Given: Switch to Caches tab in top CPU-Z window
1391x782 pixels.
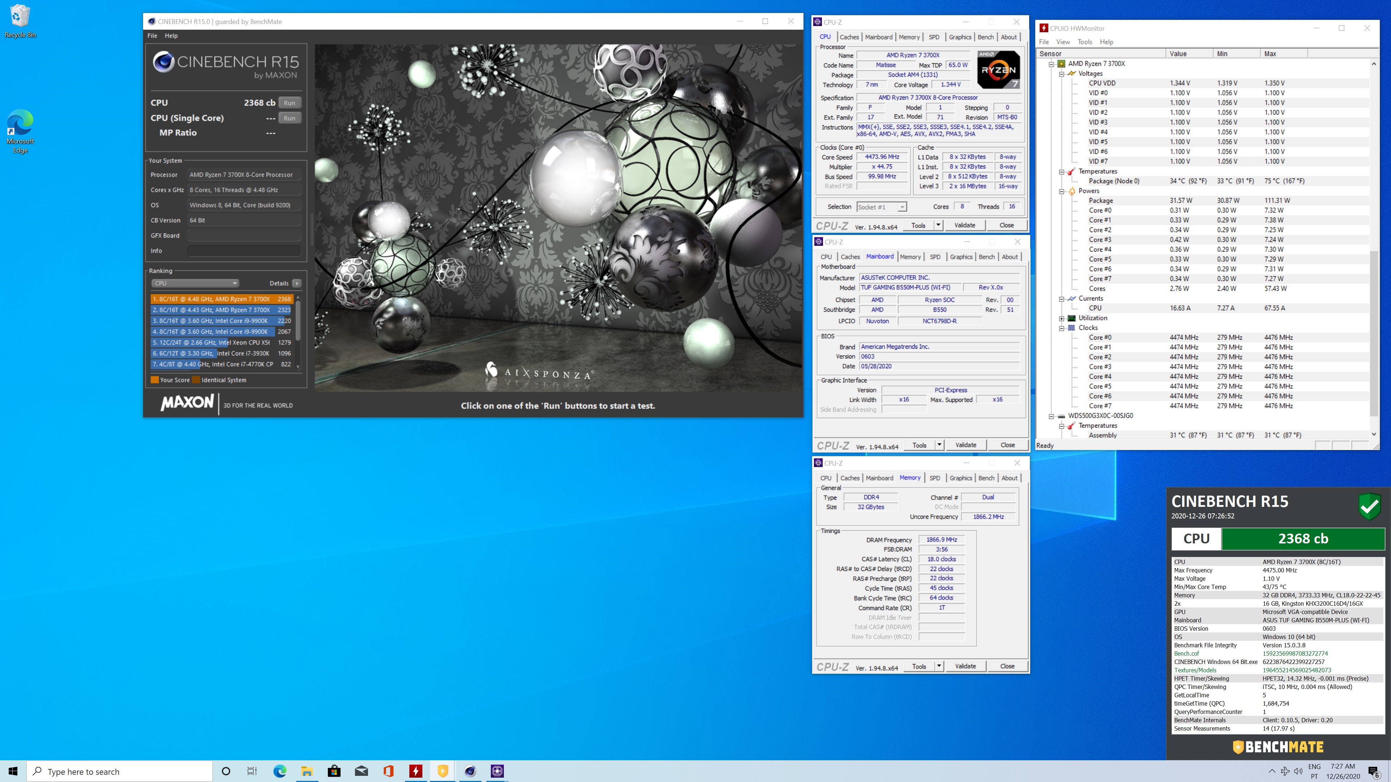Looking at the screenshot, I should click(x=849, y=37).
